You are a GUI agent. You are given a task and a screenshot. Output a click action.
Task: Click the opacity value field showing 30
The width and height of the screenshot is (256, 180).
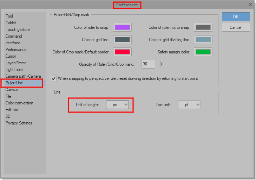[148, 64]
